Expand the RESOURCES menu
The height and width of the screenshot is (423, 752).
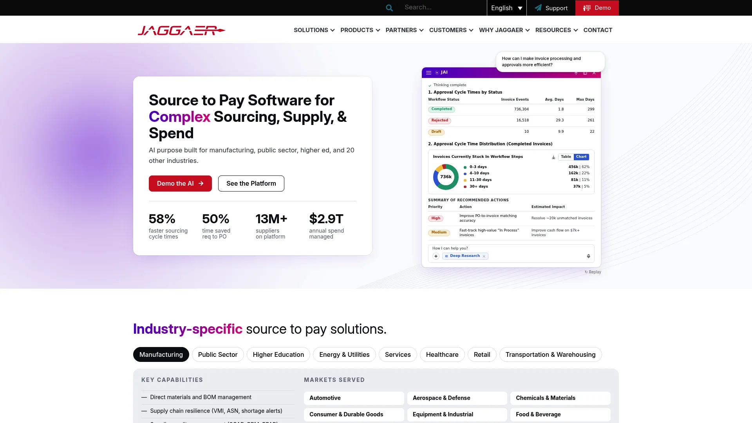pos(557,30)
